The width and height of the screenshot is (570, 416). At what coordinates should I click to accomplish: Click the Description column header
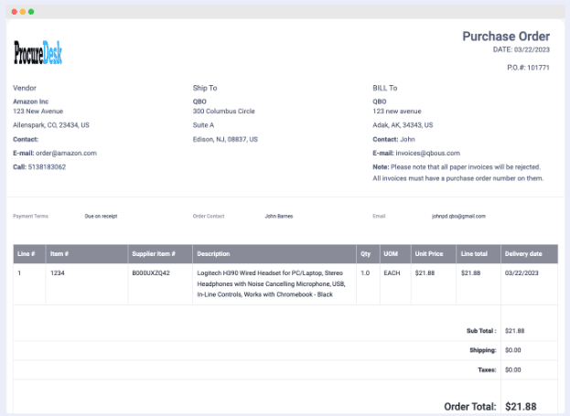point(213,253)
